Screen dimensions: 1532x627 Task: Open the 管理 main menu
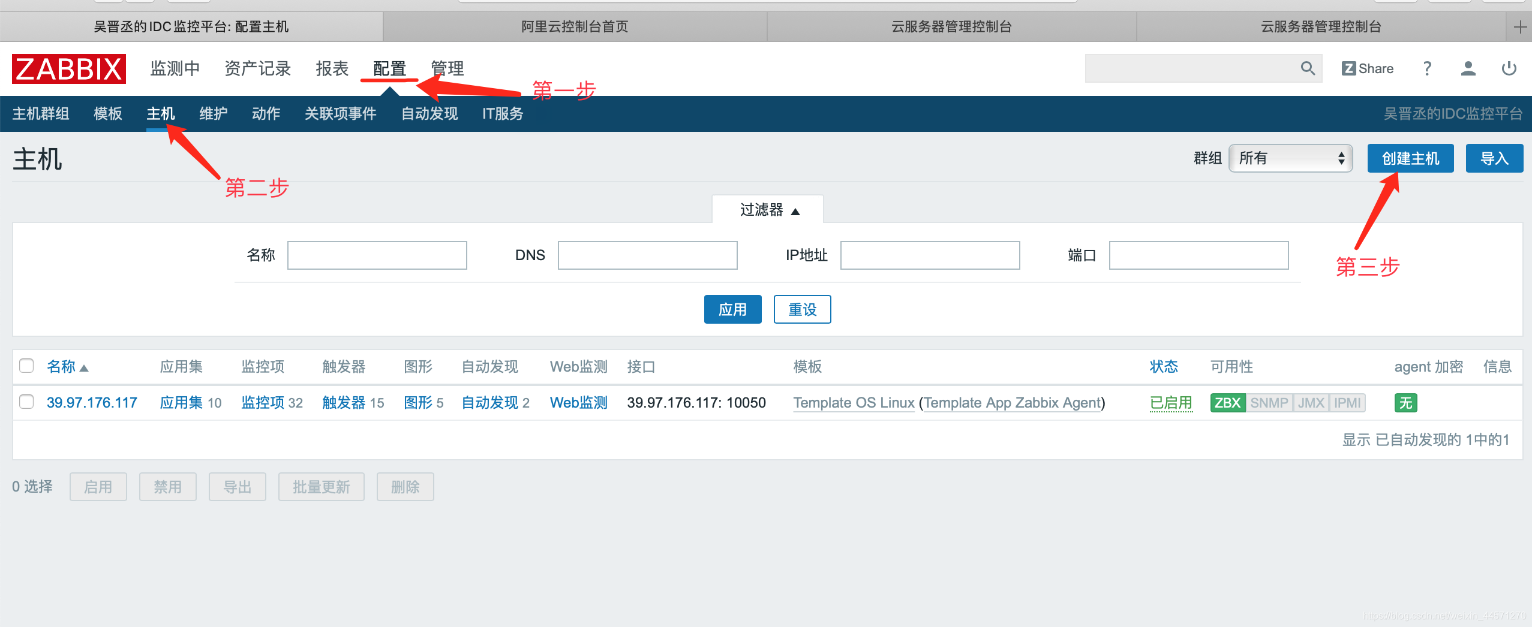(447, 68)
